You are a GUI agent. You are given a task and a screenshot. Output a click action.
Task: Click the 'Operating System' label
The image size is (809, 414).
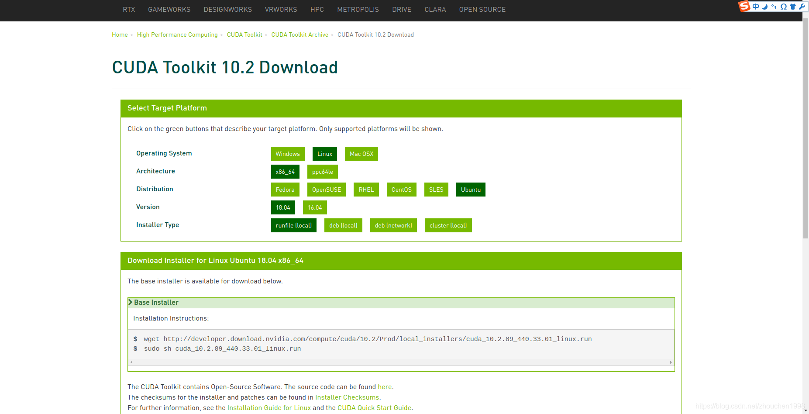[164, 153]
